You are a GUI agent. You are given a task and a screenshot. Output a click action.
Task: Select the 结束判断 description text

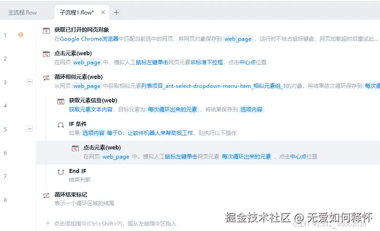[x=80, y=179]
